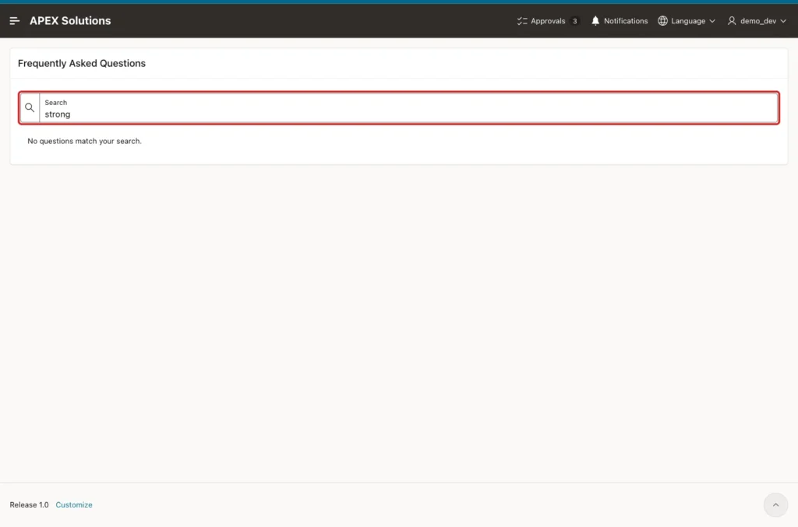The height and width of the screenshot is (527, 798).
Task: Click the Approvals count badge 3
Action: click(574, 21)
